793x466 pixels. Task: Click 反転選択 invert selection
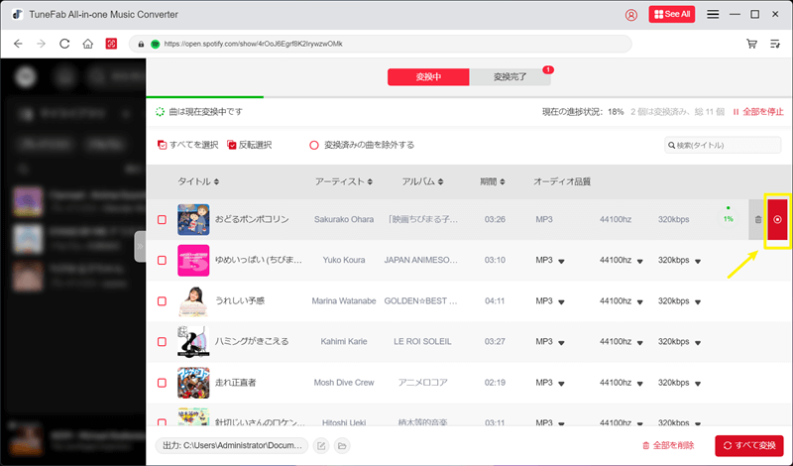[250, 145]
